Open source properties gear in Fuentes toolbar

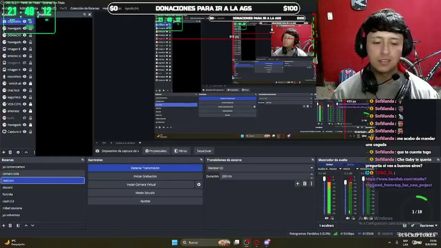(x=18, y=152)
